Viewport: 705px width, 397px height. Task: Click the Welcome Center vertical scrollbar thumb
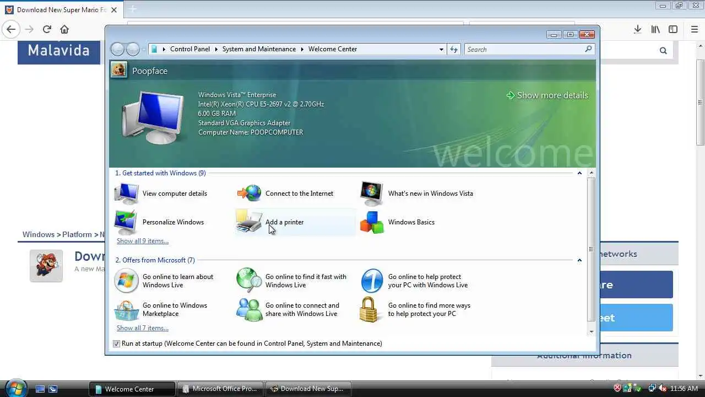click(x=591, y=250)
